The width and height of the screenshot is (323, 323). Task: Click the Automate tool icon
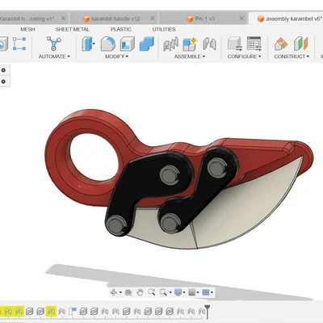click(x=54, y=44)
